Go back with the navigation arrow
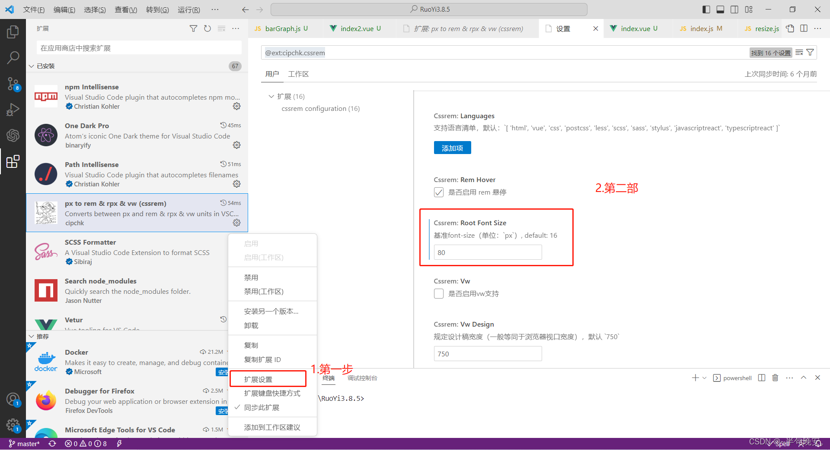 point(245,9)
